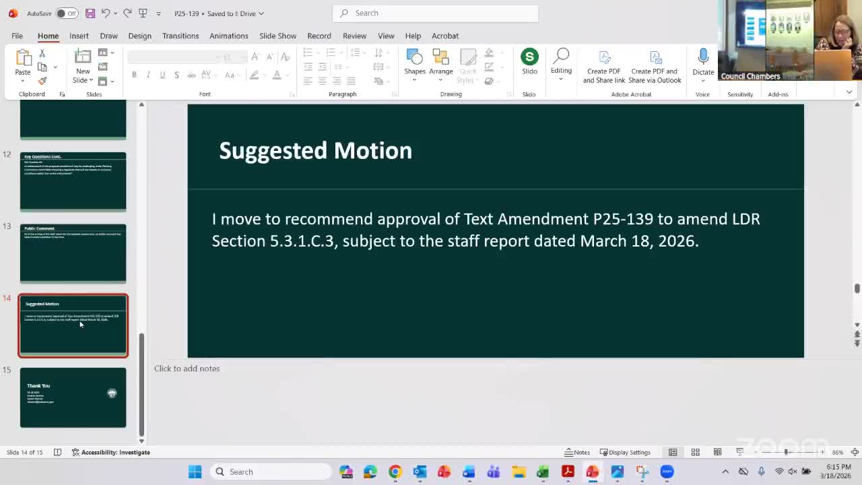The width and height of the screenshot is (862, 485).
Task: Zoom in with the plus button
Action: point(822,452)
